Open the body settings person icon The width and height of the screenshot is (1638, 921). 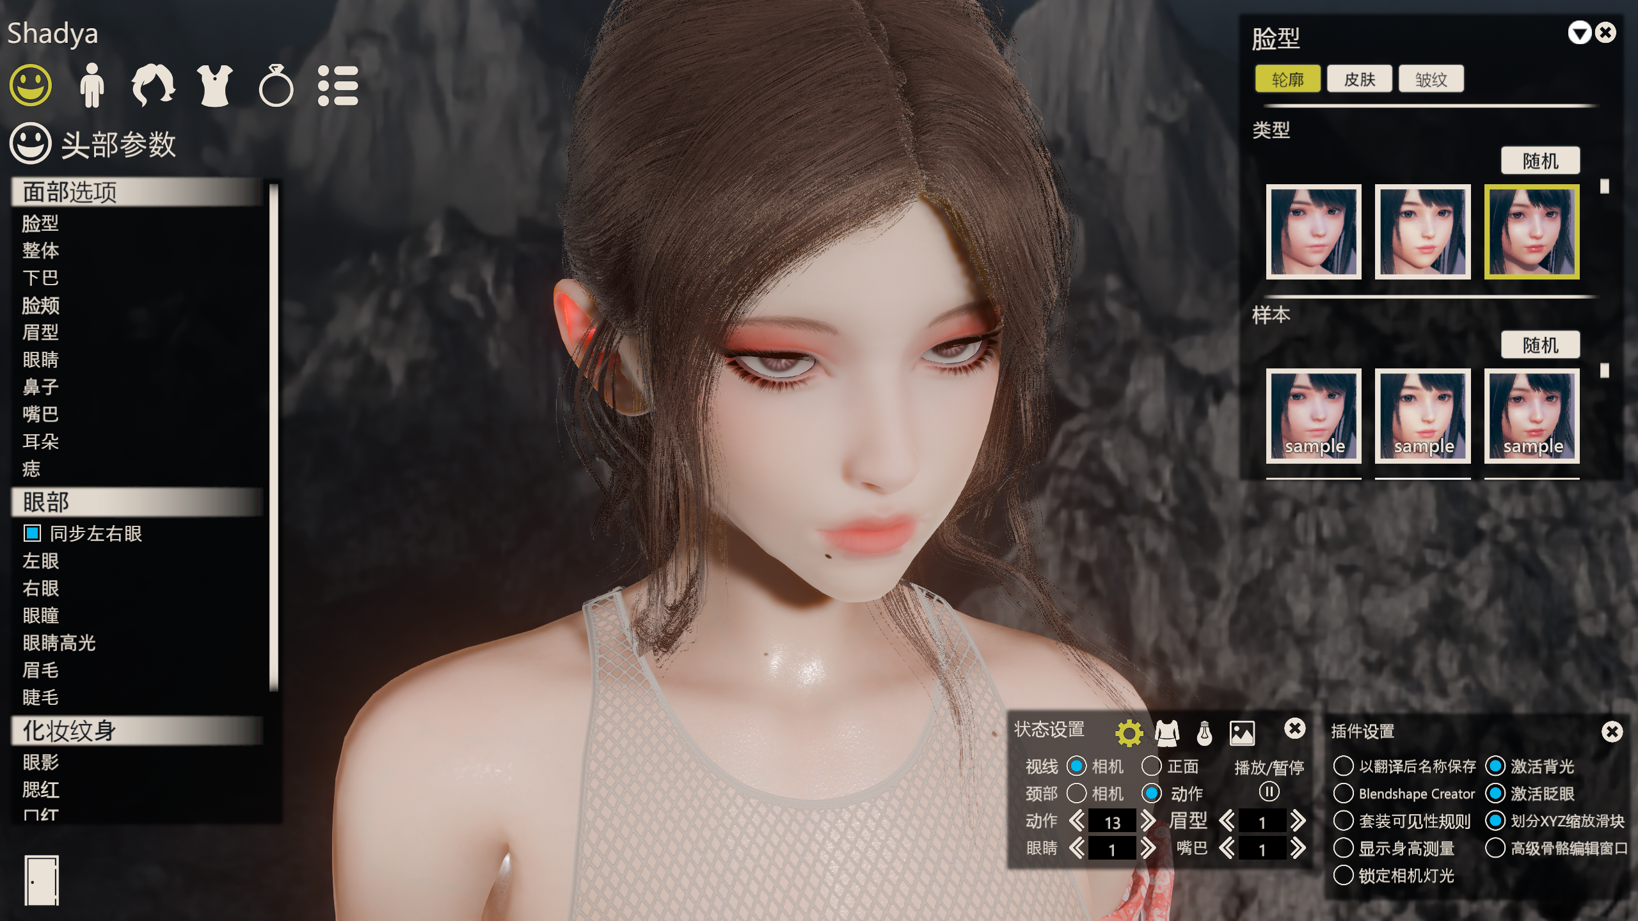coord(92,85)
